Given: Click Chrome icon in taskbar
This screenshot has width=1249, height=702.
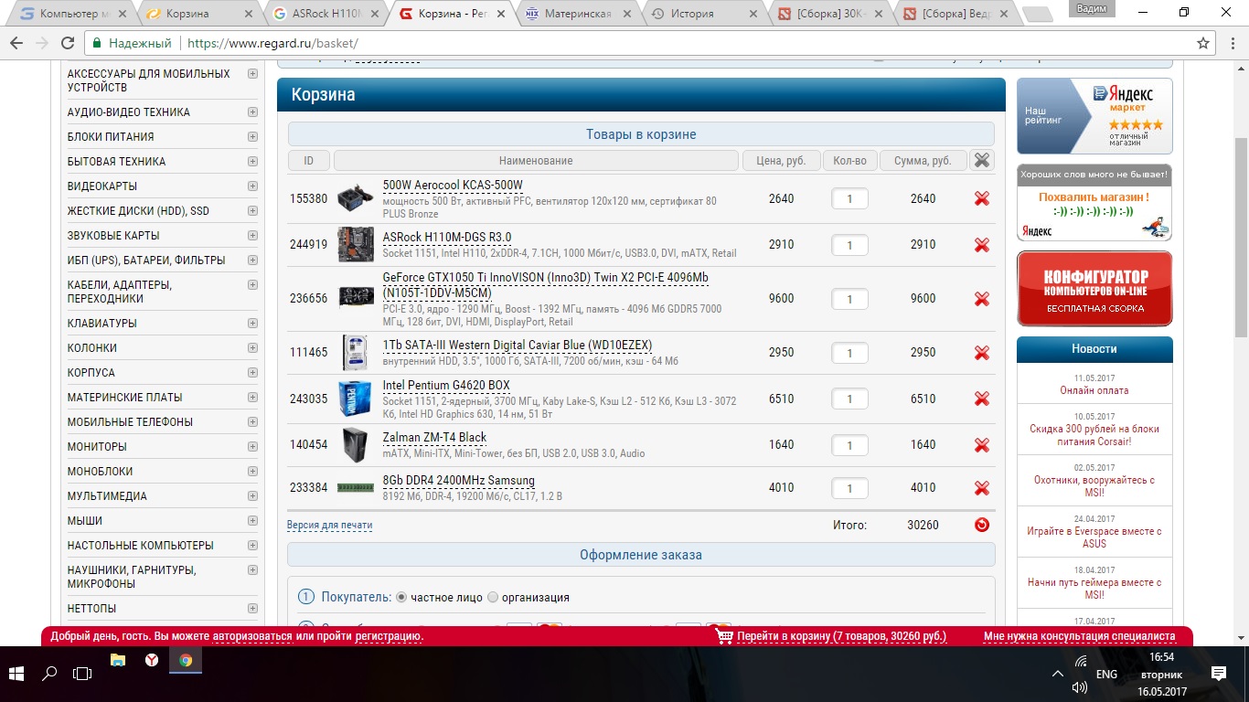Looking at the screenshot, I should click(x=186, y=660).
